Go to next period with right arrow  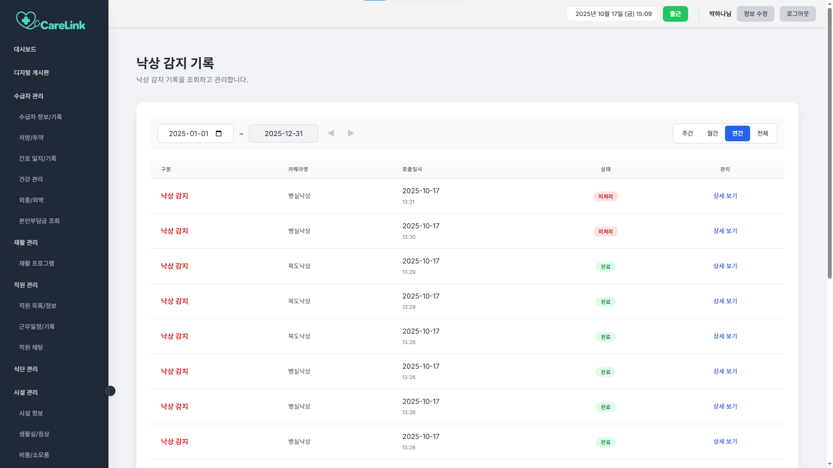pyautogui.click(x=351, y=133)
